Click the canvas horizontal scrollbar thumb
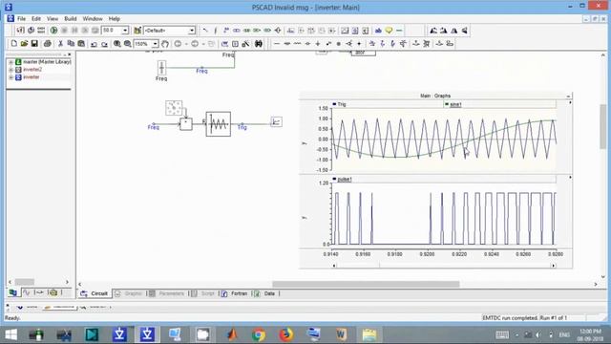The width and height of the screenshot is (611, 344). (x=366, y=285)
